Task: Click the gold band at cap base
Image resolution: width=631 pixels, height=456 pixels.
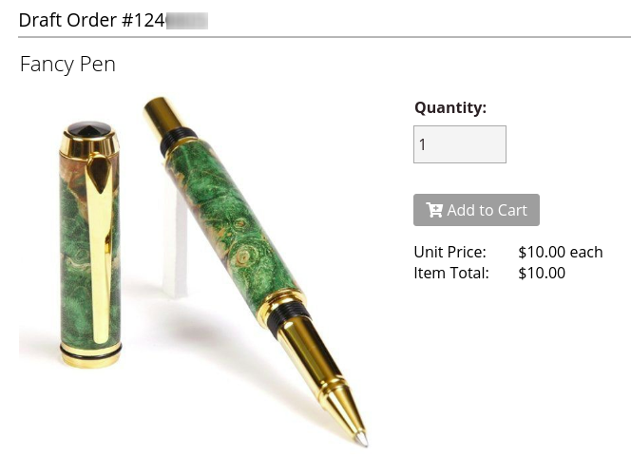Action: click(90, 355)
